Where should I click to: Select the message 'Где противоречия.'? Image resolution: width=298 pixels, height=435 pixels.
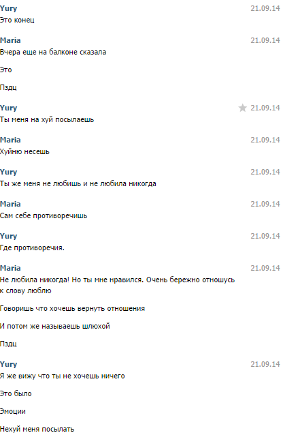(32, 247)
